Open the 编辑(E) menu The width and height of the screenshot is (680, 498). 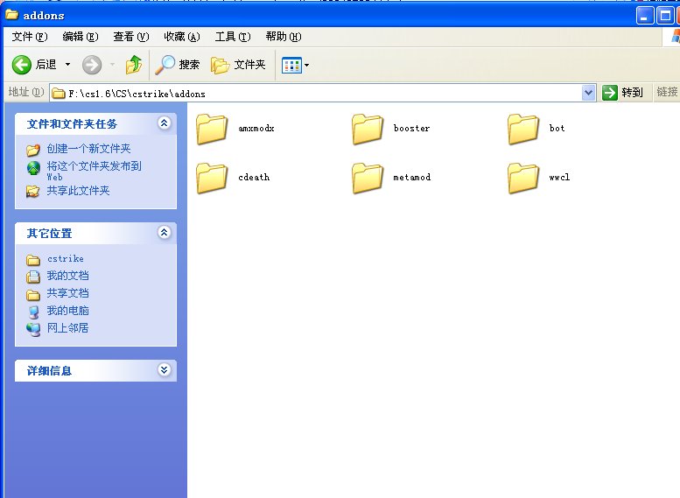[x=81, y=37]
